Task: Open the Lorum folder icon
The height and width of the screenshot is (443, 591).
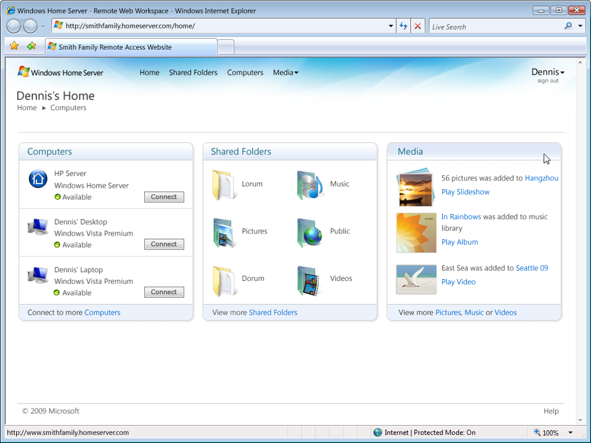Action: [225, 185]
